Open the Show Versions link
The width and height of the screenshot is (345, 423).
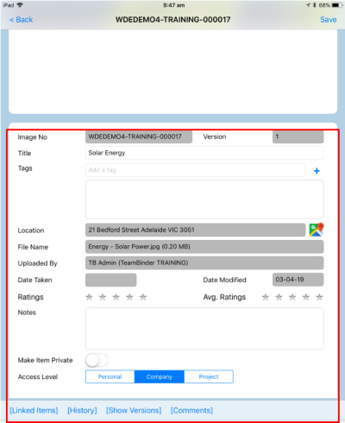click(134, 410)
